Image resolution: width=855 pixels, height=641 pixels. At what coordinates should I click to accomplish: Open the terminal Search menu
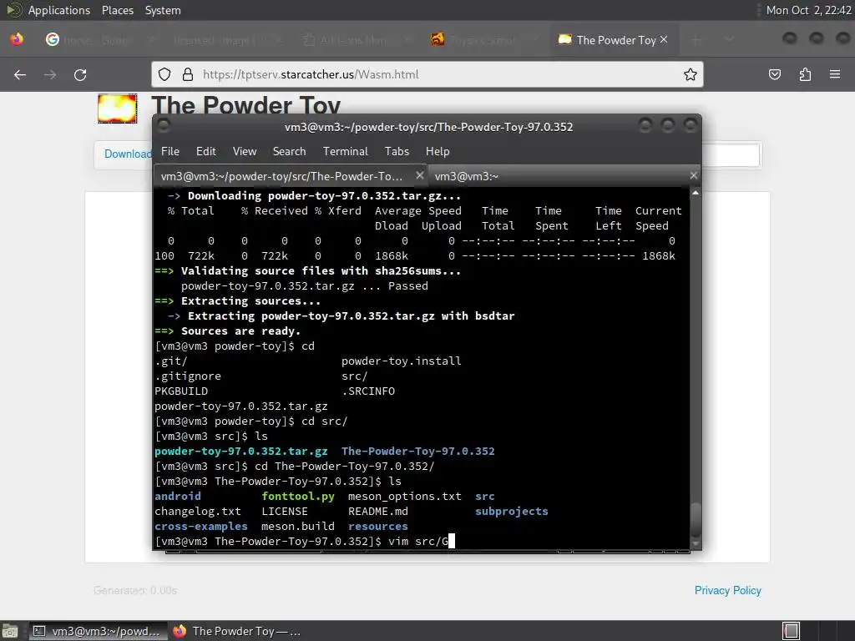pos(289,152)
